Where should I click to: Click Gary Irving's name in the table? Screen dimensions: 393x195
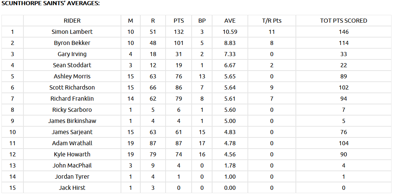[72, 54]
